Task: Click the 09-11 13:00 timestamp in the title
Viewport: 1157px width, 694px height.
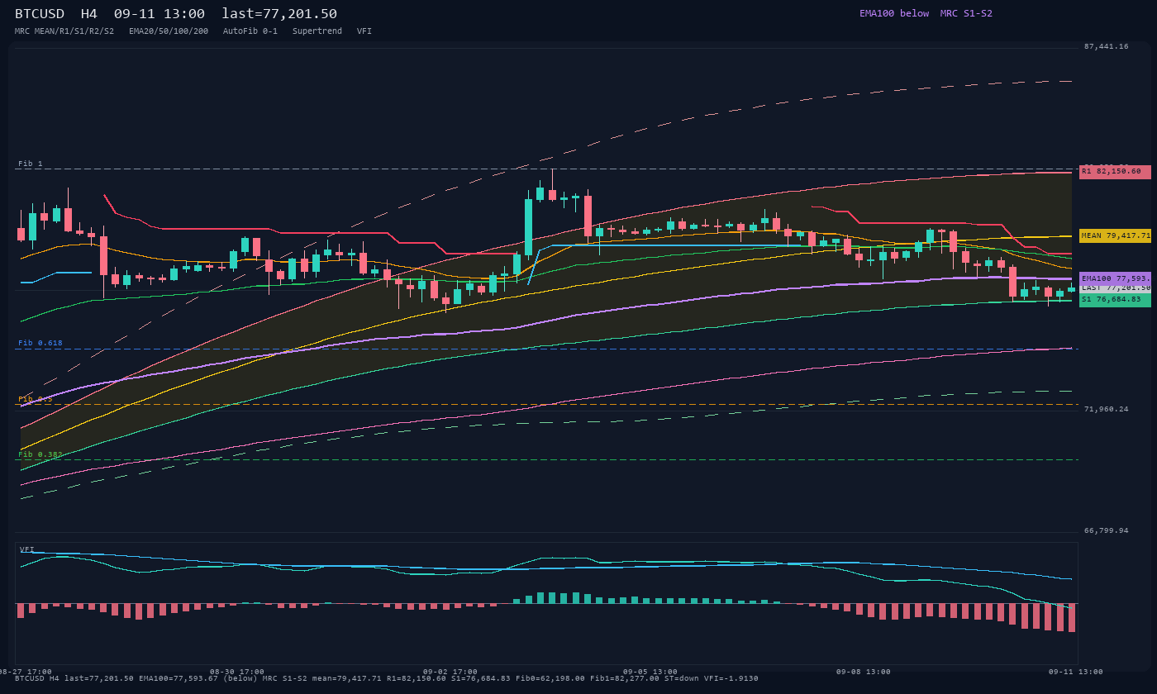Action: 160,14
